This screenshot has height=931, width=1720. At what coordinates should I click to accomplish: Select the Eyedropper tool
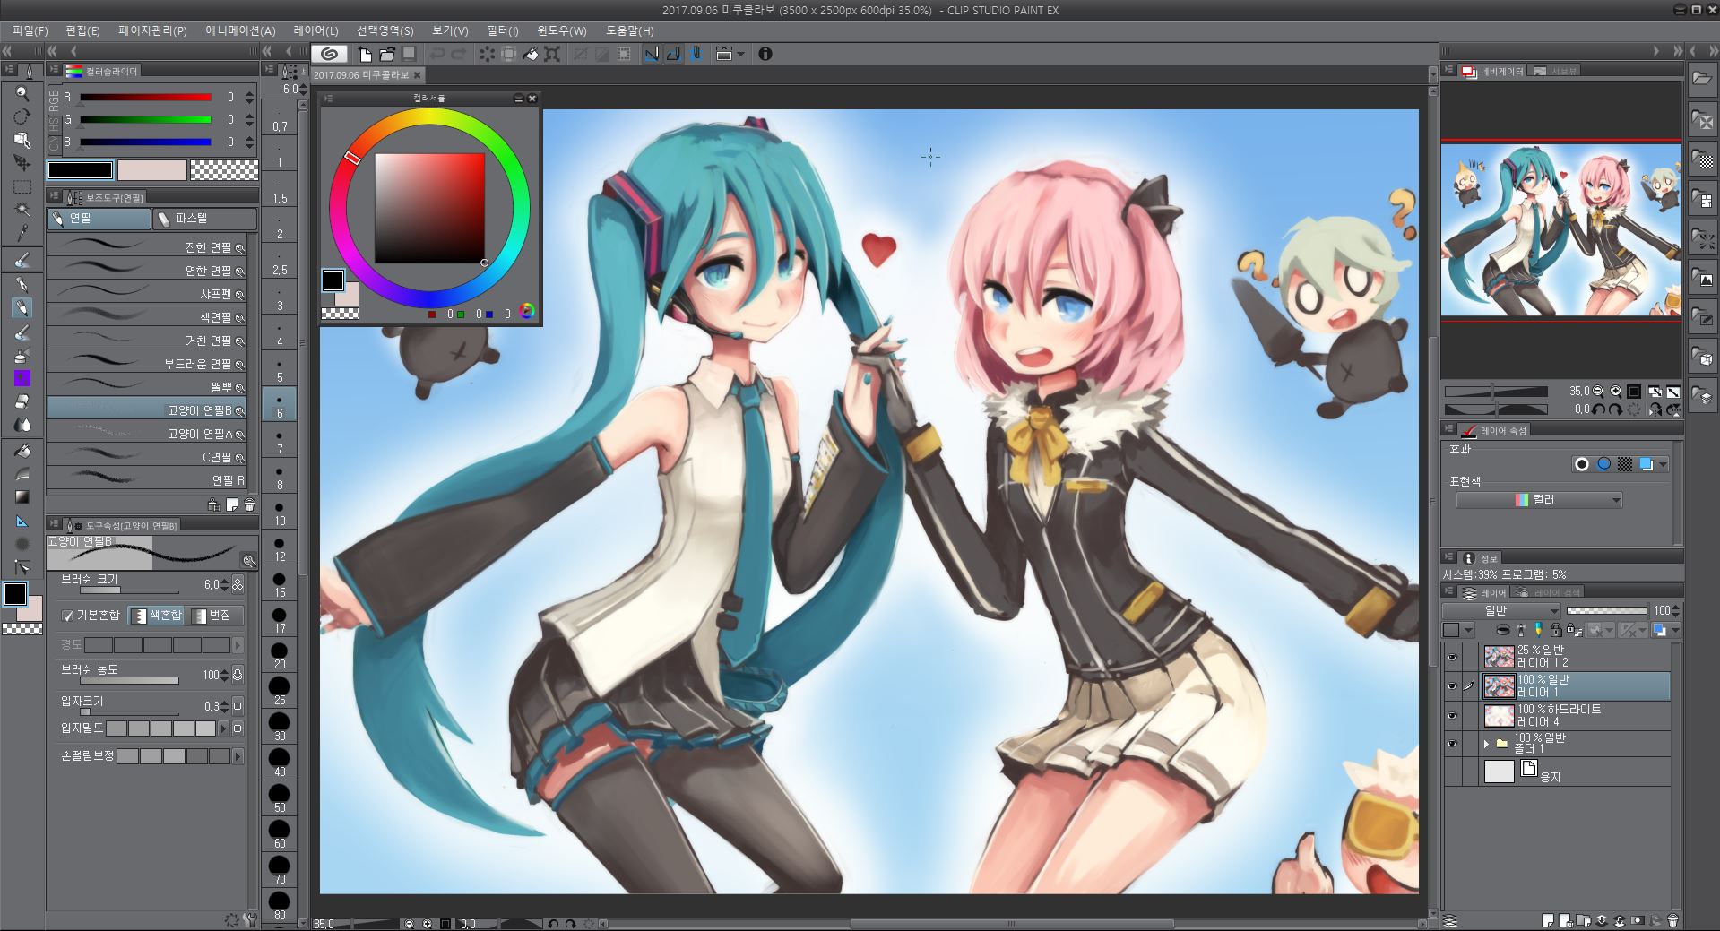22,233
